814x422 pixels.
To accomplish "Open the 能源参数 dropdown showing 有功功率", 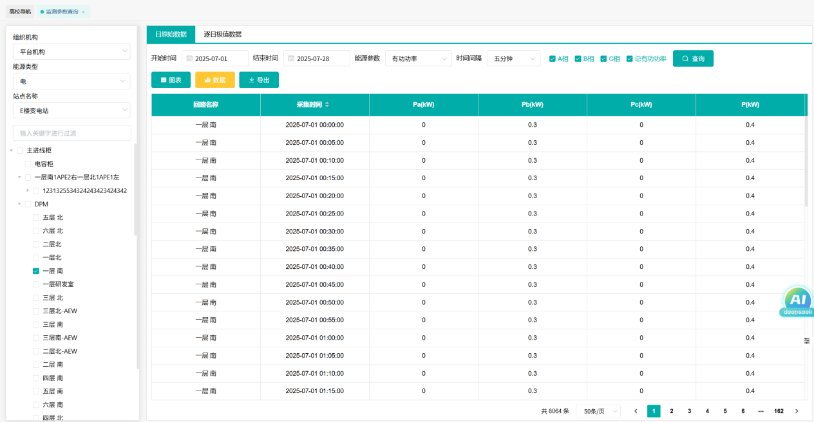I will coord(419,59).
